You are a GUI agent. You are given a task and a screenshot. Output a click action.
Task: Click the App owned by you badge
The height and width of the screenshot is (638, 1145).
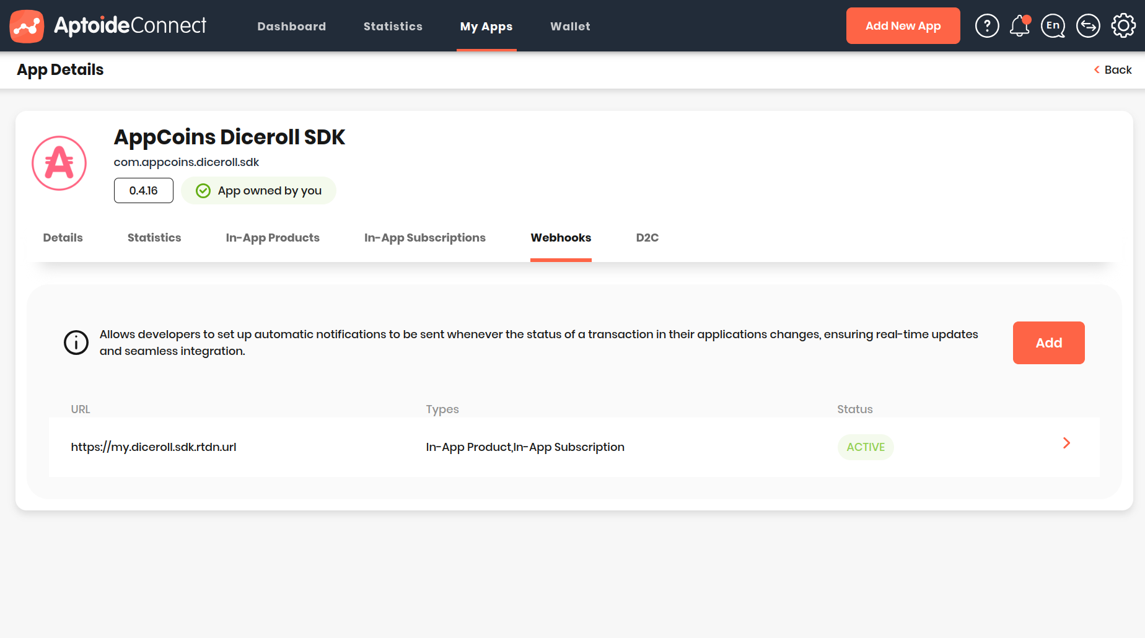259,191
